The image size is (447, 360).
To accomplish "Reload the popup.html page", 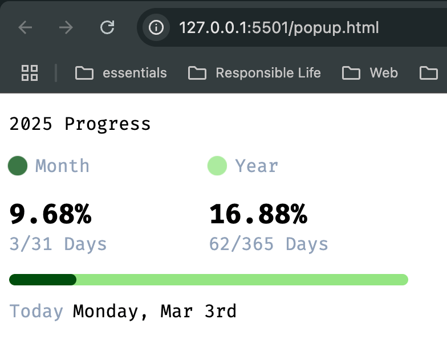I will click(107, 27).
